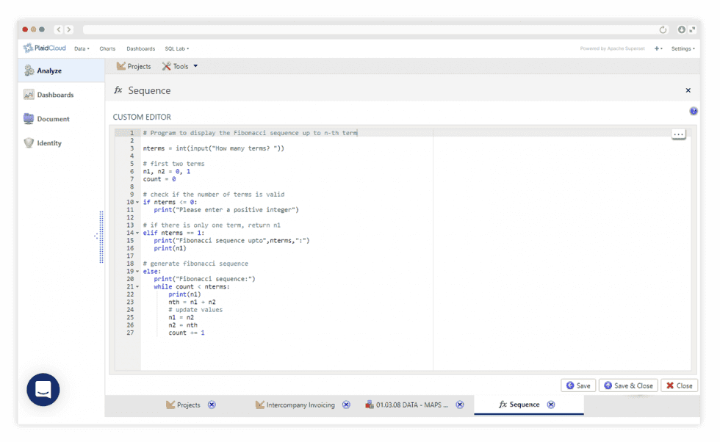Switch to the 01.03.08 DATA - MAPS tab
720x442 pixels.
coord(407,405)
